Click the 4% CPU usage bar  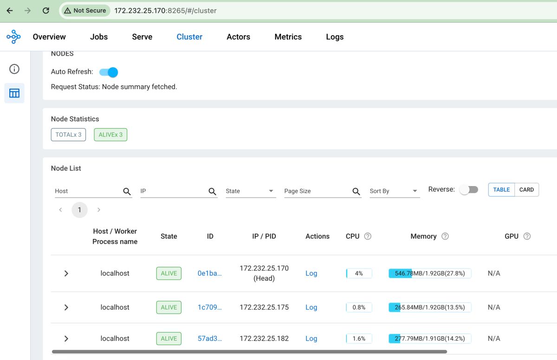click(x=359, y=273)
